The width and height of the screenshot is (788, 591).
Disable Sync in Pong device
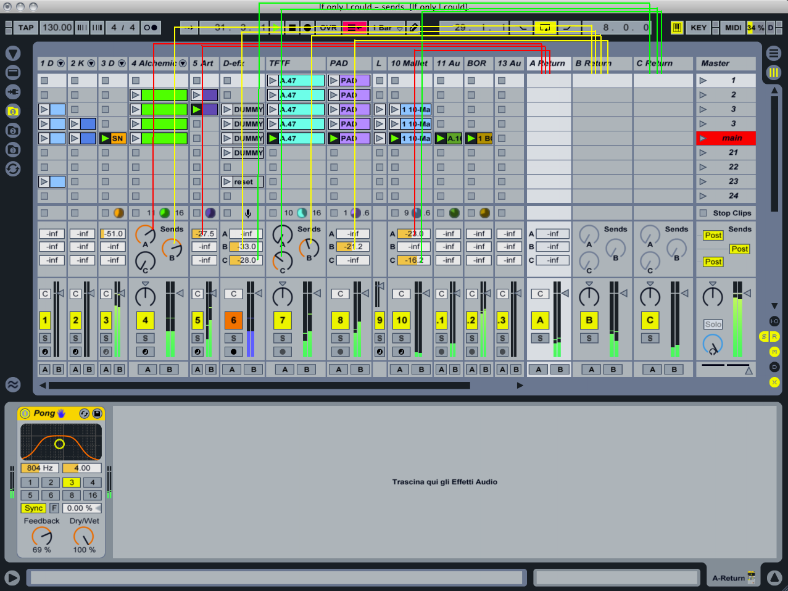point(33,508)
